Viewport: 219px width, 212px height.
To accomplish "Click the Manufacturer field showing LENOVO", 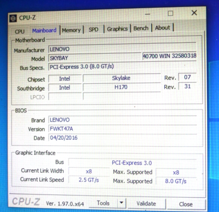I will pyautogui.click(x=122, y=49).
